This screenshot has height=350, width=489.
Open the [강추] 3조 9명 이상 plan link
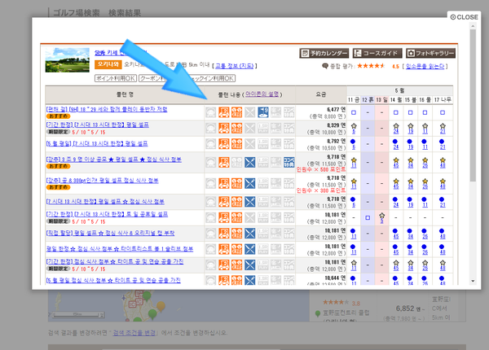coord(114,160)
